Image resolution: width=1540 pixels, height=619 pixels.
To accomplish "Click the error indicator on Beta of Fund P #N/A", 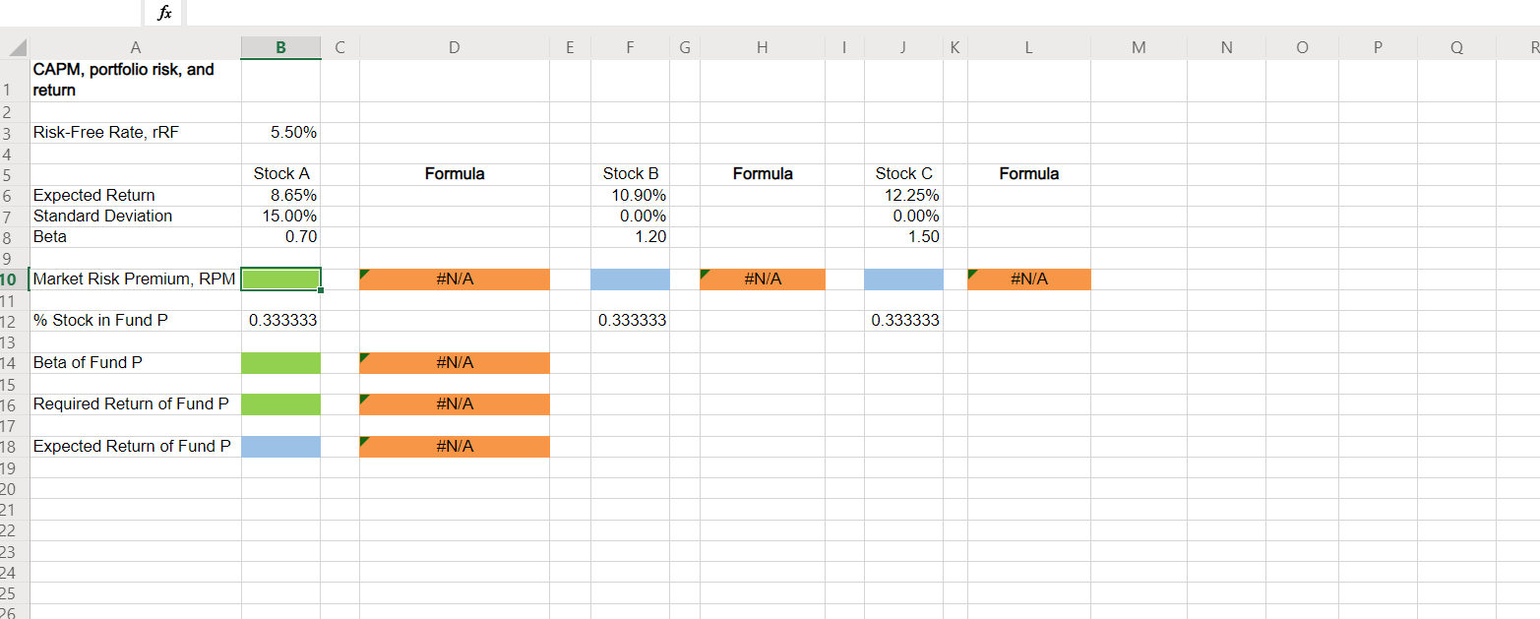I will (x=365, y=356).
